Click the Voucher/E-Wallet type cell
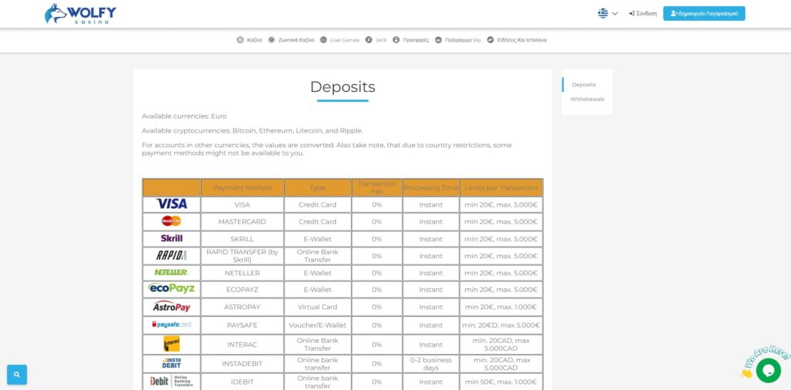 click(x=317, y=325)
